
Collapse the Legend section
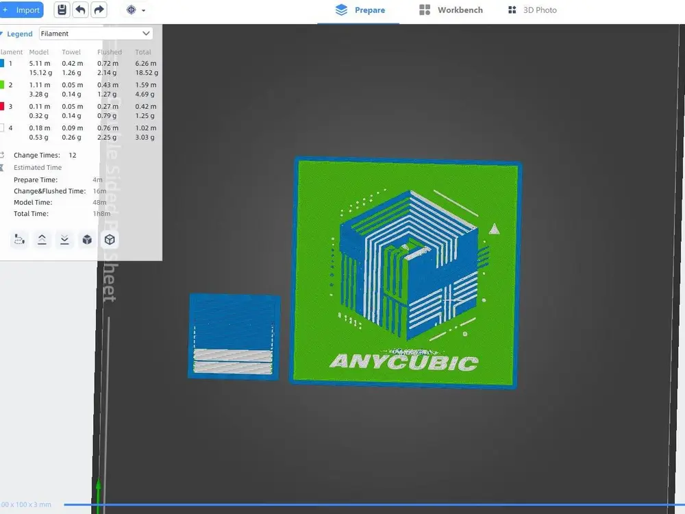point(16,34)
